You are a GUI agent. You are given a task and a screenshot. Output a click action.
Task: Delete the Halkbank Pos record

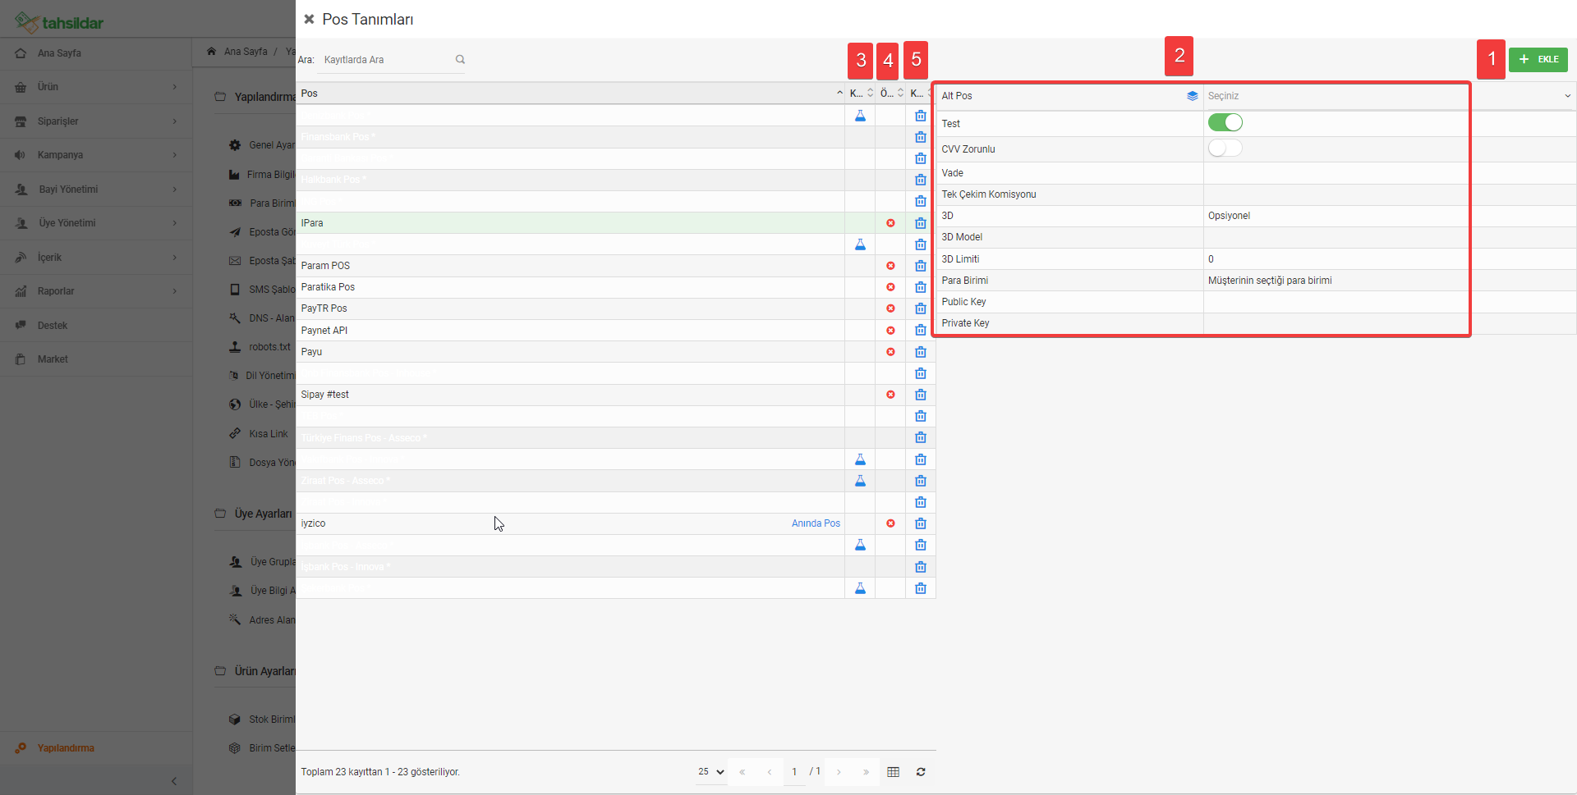920,180
